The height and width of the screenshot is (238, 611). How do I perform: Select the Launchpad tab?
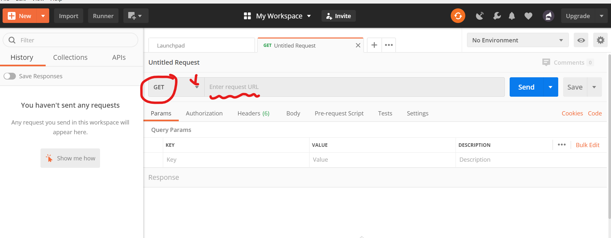point(202,46)
